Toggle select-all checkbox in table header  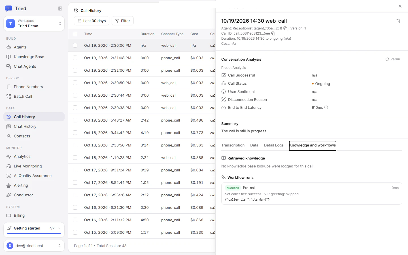coord(75,34)
